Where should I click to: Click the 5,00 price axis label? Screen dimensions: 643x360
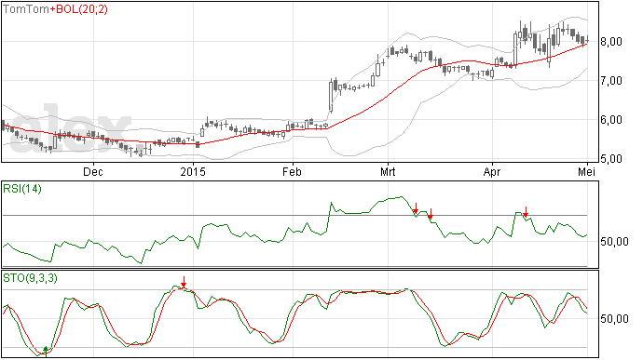pos(611,159)
